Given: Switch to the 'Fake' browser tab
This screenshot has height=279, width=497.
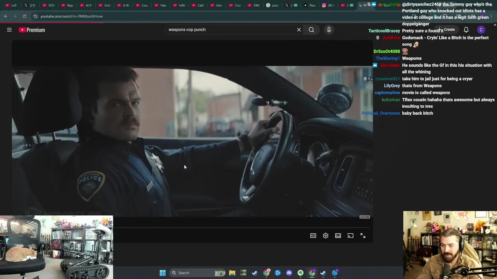Looking at the screenshot, I should (160, 5).
